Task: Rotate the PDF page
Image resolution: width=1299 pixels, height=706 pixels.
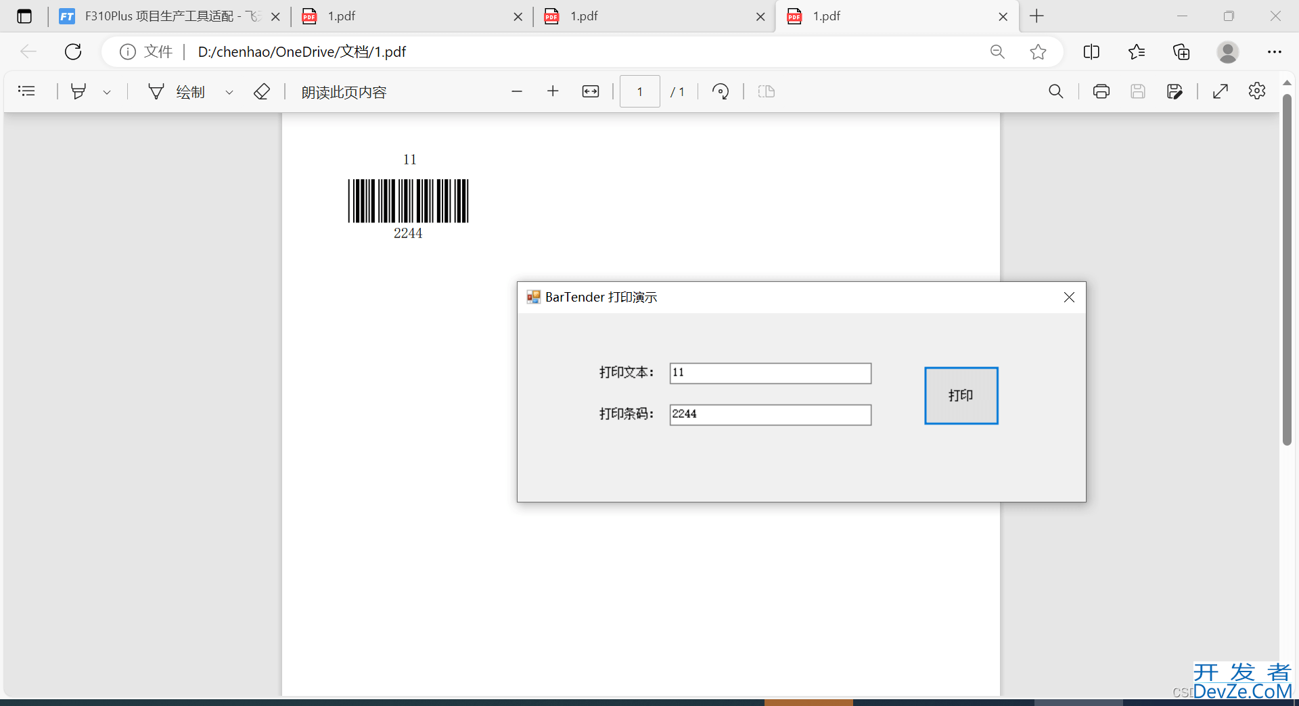Action: [x=721, y=91]
